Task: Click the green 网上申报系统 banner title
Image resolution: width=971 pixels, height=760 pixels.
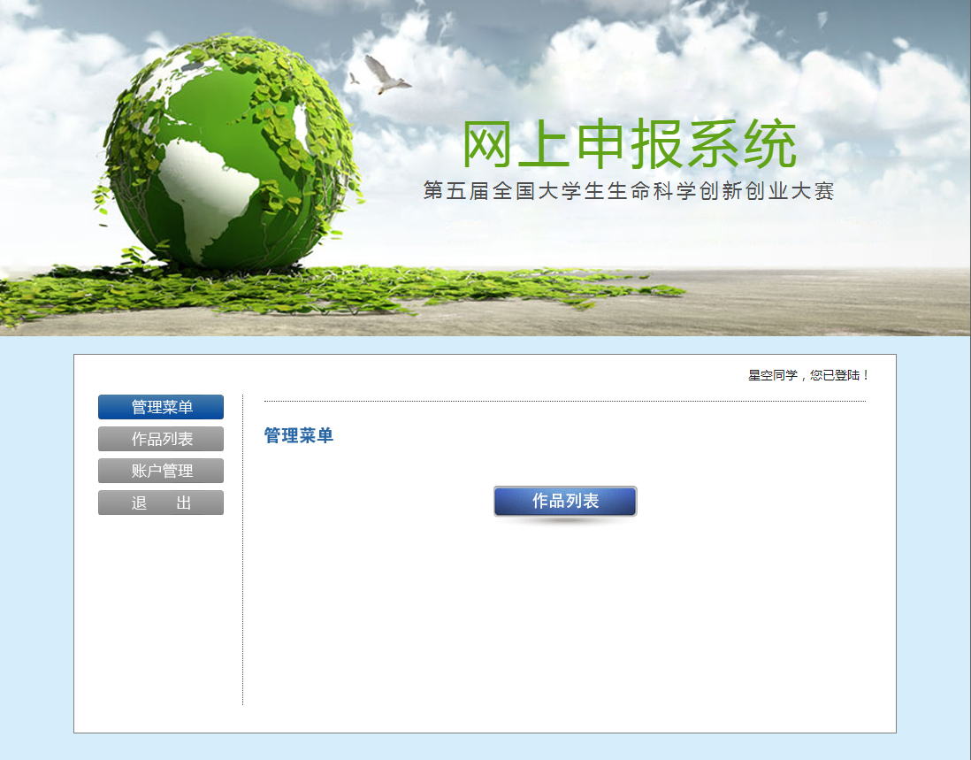Action: click(x=630, y=145)
